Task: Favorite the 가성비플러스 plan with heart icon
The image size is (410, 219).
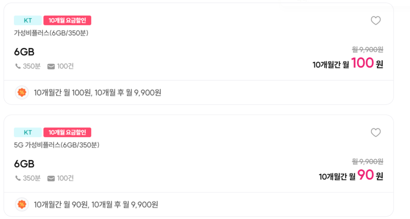Action: [x=375, y=21]
